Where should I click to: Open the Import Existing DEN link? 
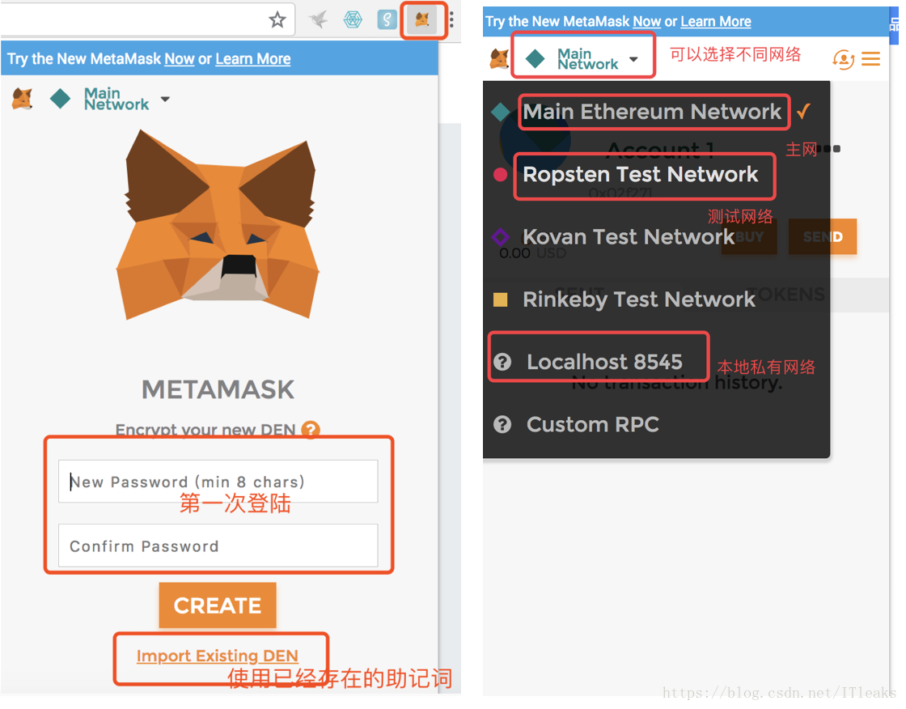point(218,656)
